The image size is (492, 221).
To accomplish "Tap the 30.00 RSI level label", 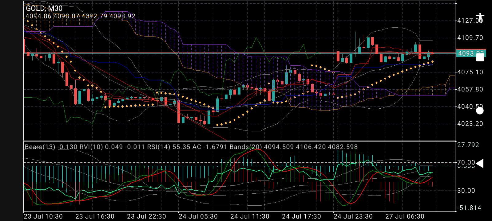I will [x=466, y=191].
